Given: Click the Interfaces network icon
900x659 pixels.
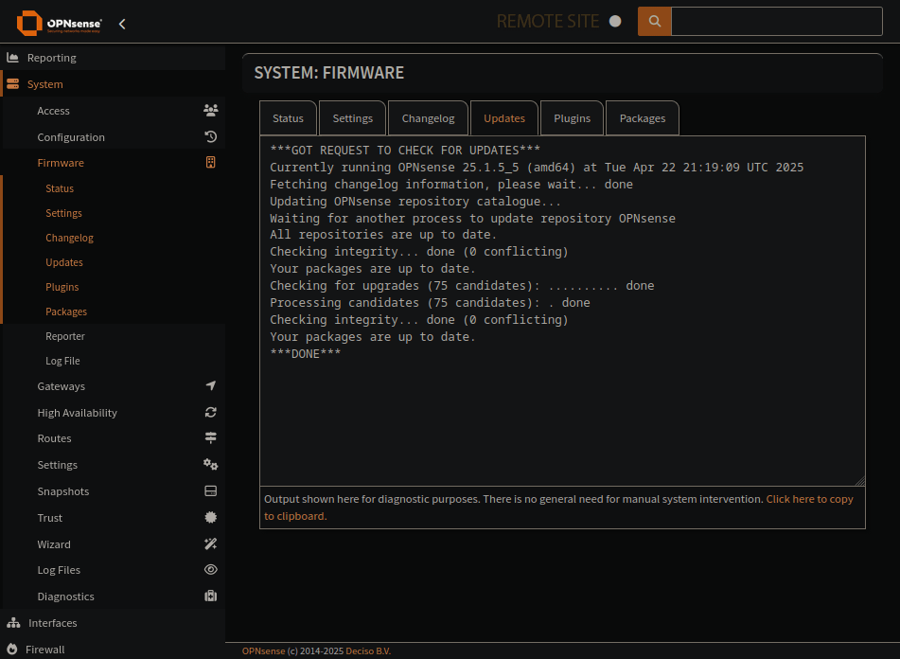Looking at the screenshot, I should point(13,623).
